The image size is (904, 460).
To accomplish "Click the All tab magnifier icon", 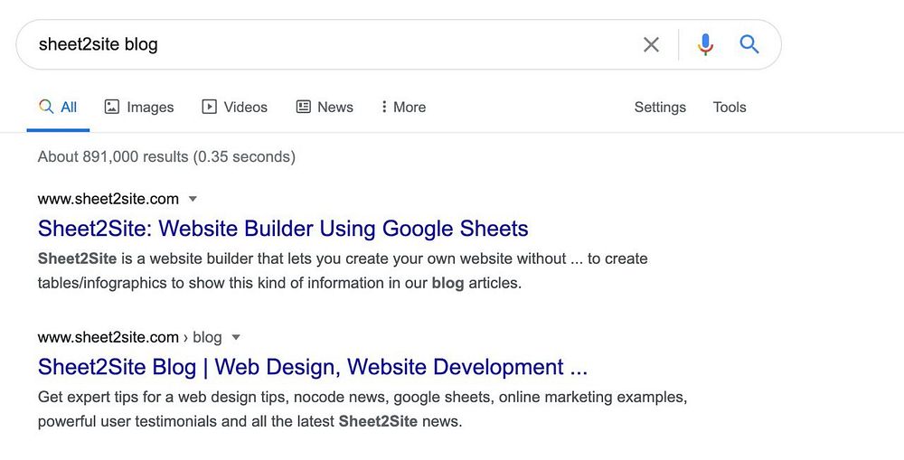I will pyautogui.click(x=46, y=107).
